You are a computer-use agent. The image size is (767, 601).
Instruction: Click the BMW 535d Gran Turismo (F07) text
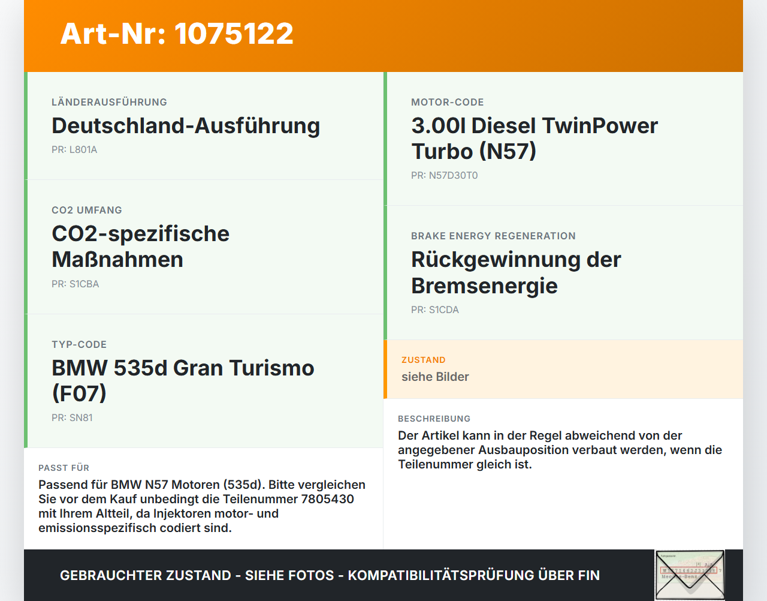pyautogui.click(x=183, y=380)
